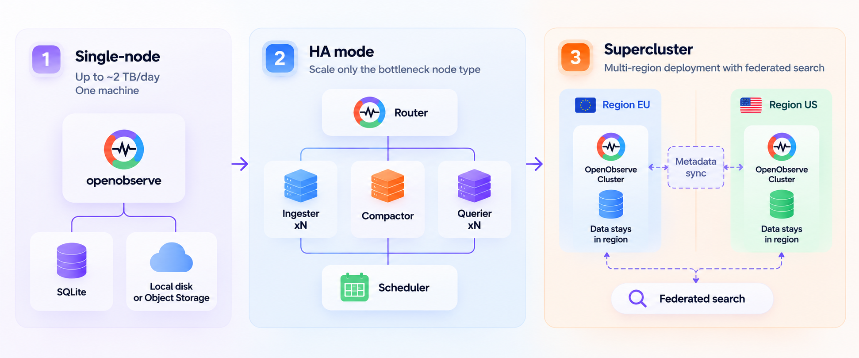Click 'Multi-region deployment with federated search' subtitle

pyautogui.click(x=714, y=68)
